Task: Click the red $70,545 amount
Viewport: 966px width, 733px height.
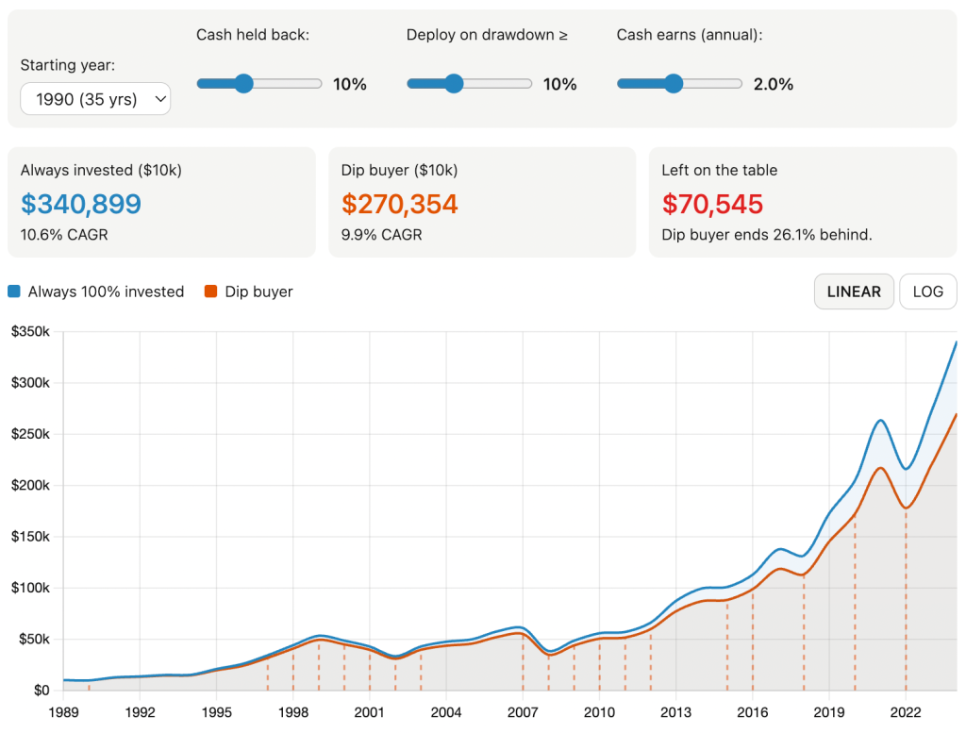Action: point(711,204)
